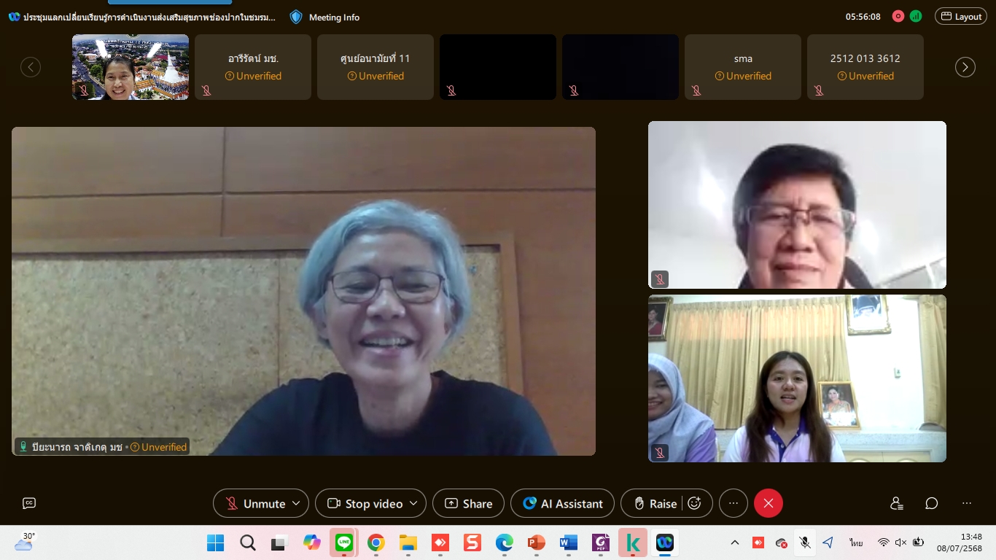This screenshot has width=996, height=560.
Task: Click the reactions smiley icon
Action: (695, 503)
